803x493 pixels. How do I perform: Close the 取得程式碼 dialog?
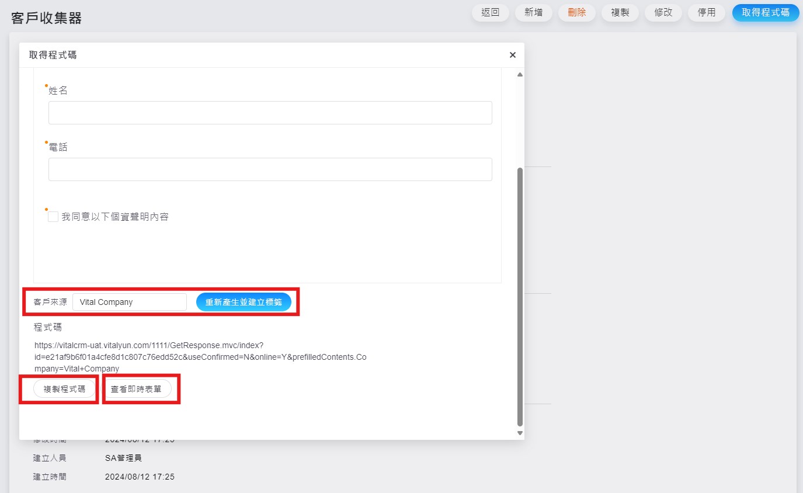click(512, 55)
